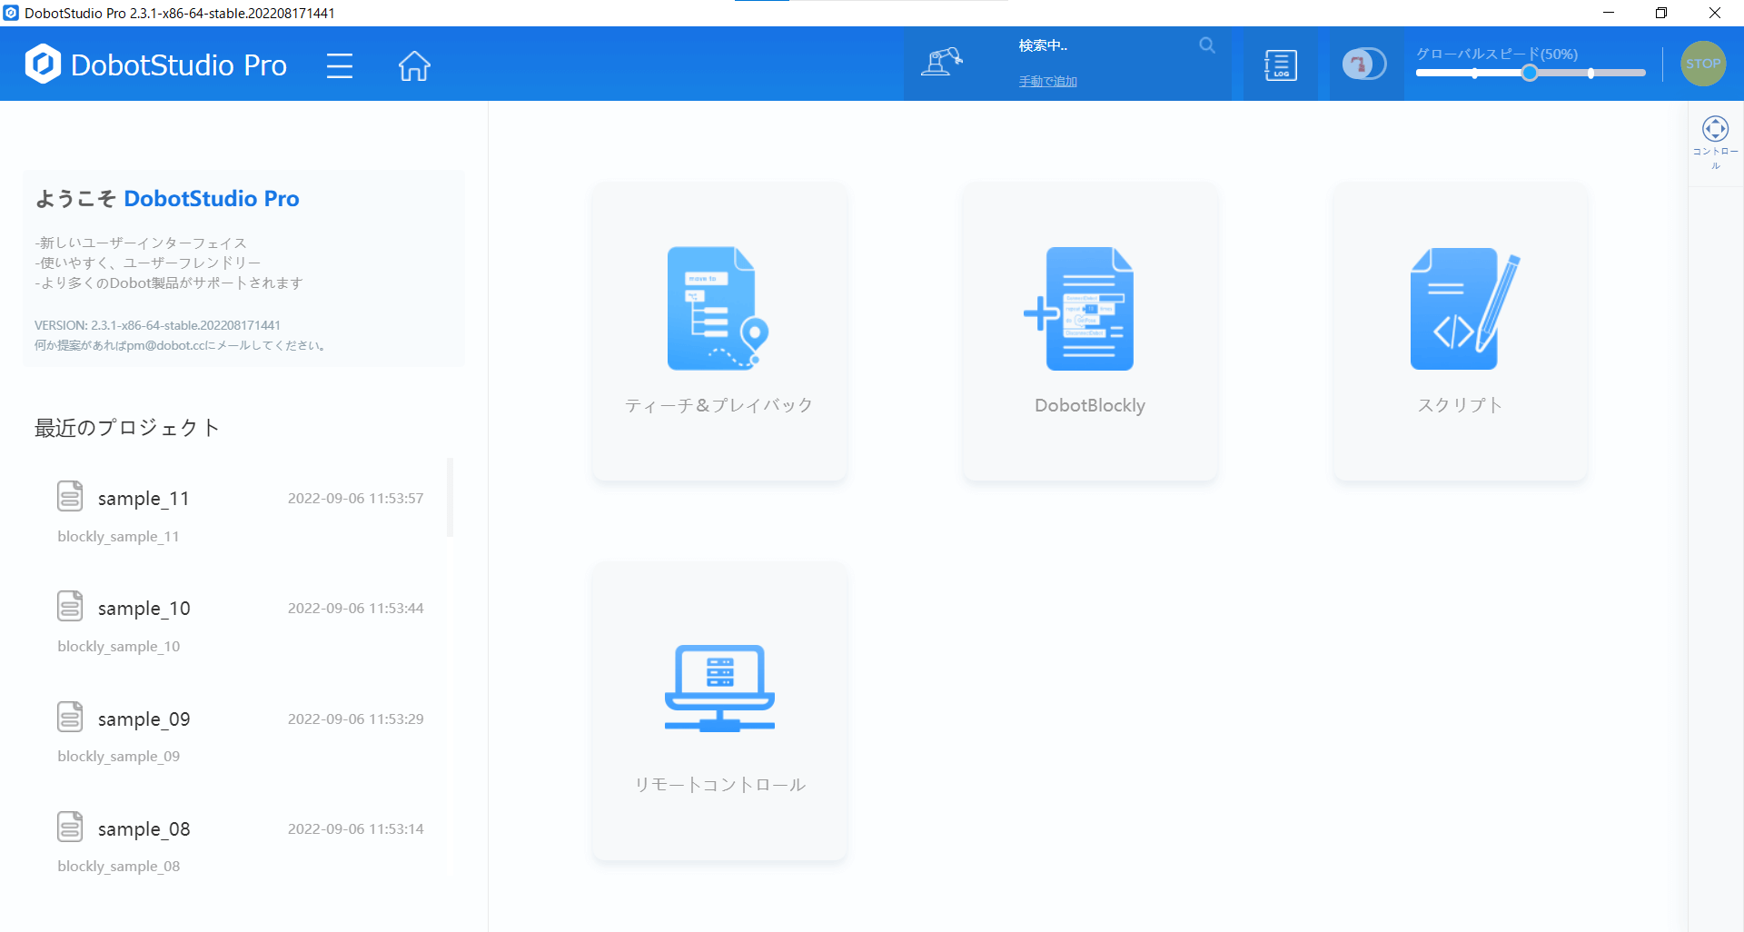Open Teach & Playback card (ティーチ&プレイバック)
1744x932 pixels.
(x=719, y=332)
